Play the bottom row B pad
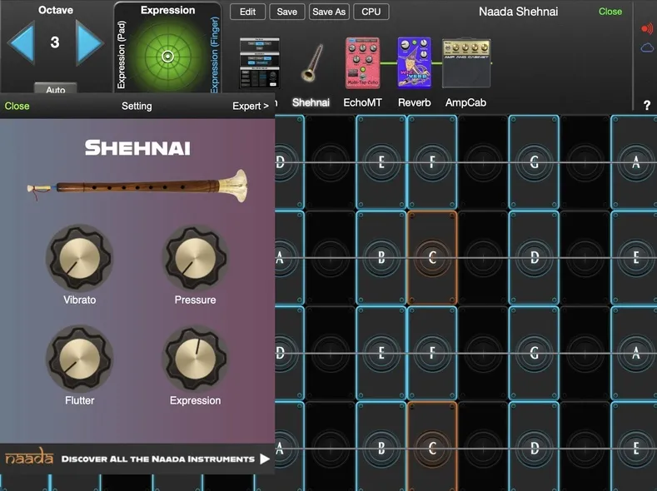Viewport: 657px width, 491px height. pyautogui.click(x=381, y=447)
